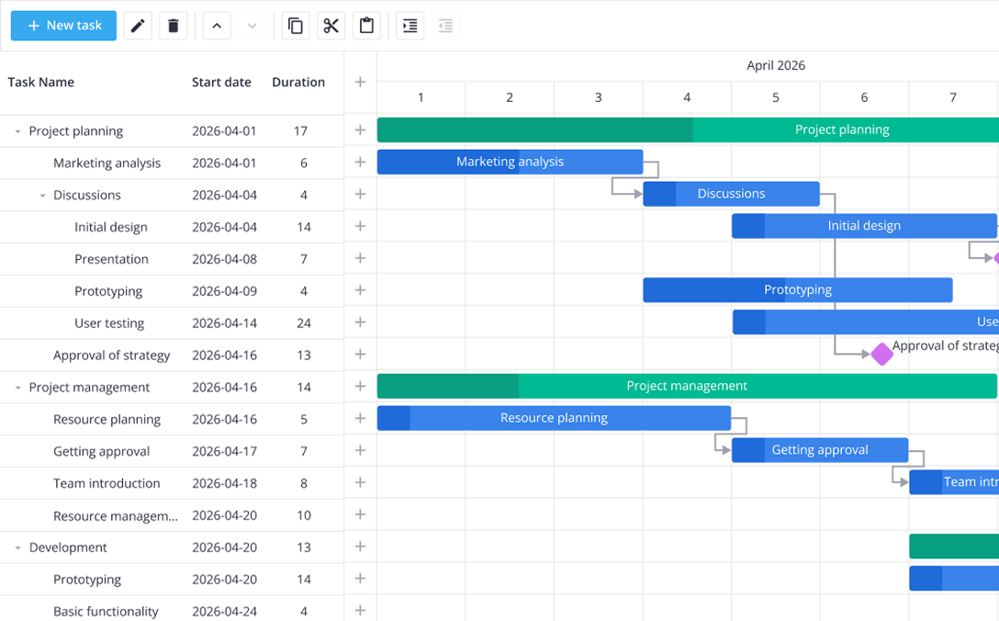This screenshot has height=621, width=999.
Task: Click the scissors cut icon
Action: [331, 26]
